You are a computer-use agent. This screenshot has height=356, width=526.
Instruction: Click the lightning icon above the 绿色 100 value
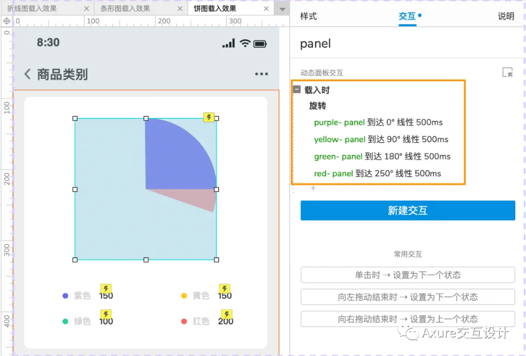[x=106, y=314]
